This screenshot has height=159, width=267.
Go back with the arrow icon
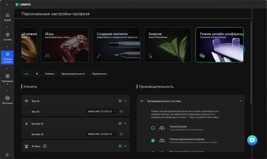point(7,4)
